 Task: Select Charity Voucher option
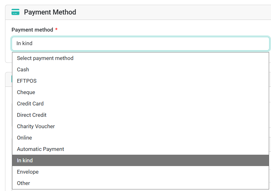point(140,127)
